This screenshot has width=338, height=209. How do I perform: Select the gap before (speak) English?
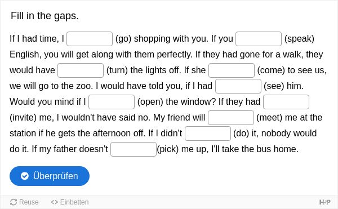point(259,39)
